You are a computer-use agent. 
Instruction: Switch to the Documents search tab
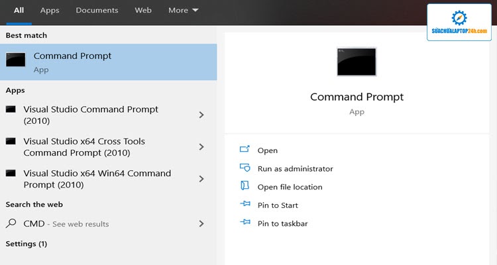(97, 11)
